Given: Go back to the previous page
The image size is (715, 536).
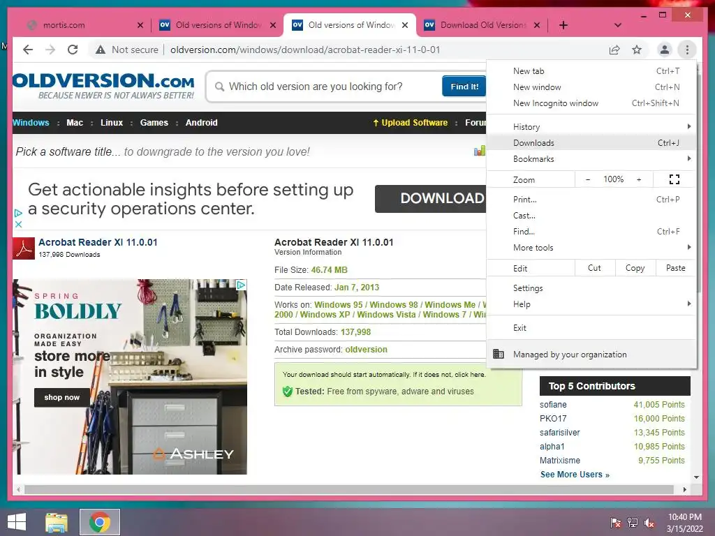Looking at the screenshot, I should click(28, 50).
